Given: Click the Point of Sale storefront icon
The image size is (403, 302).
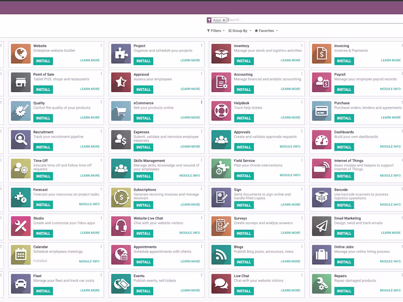Looking at the screenshot, I should [x=21, y=82].
